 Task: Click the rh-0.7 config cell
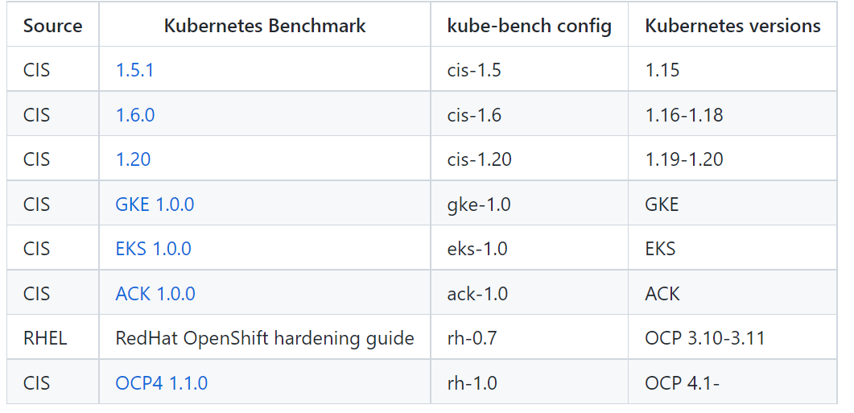(x=472, y=338)
